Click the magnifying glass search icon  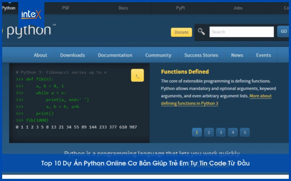point(202,32)
